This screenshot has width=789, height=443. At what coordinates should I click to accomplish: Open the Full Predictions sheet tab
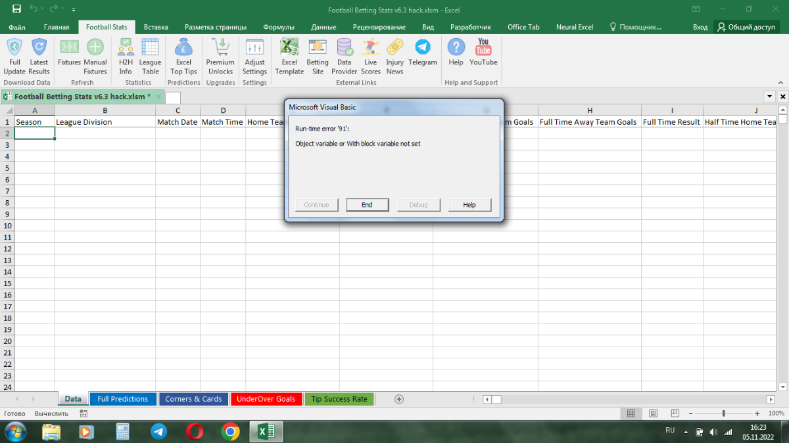[123, 399]
